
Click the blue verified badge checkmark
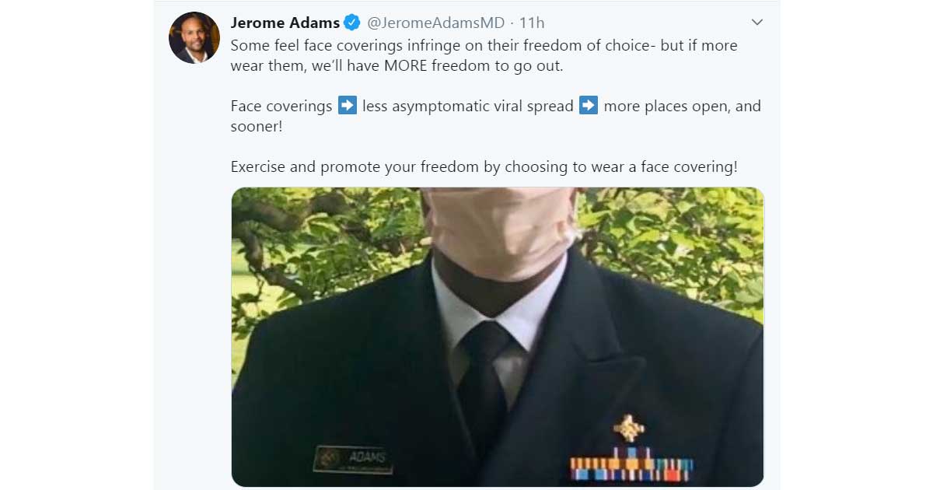coord(352,22)
